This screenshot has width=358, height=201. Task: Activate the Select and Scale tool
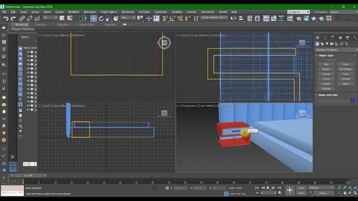click(109, 18)
